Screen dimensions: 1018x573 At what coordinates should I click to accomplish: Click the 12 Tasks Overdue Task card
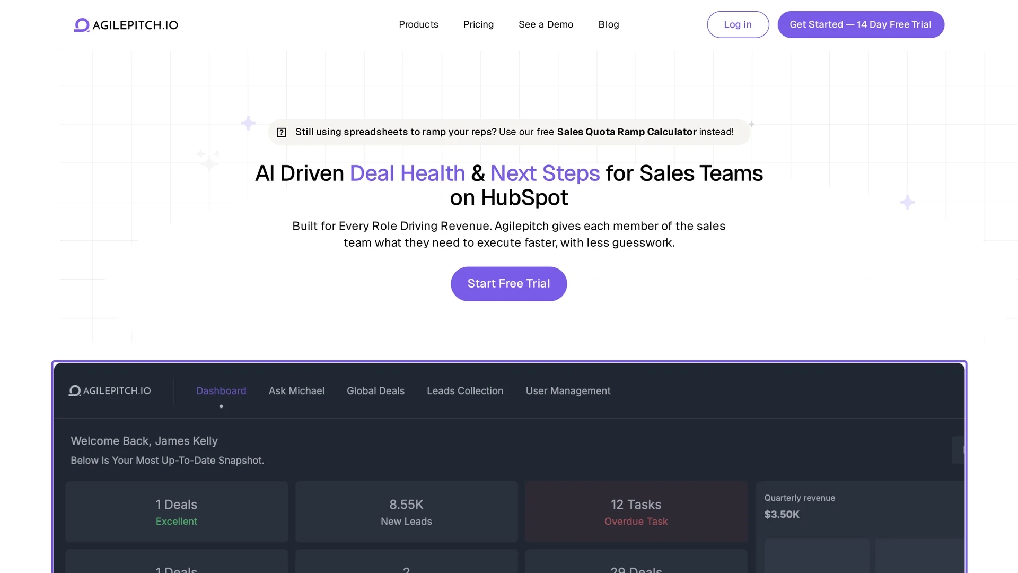(636, 511)
